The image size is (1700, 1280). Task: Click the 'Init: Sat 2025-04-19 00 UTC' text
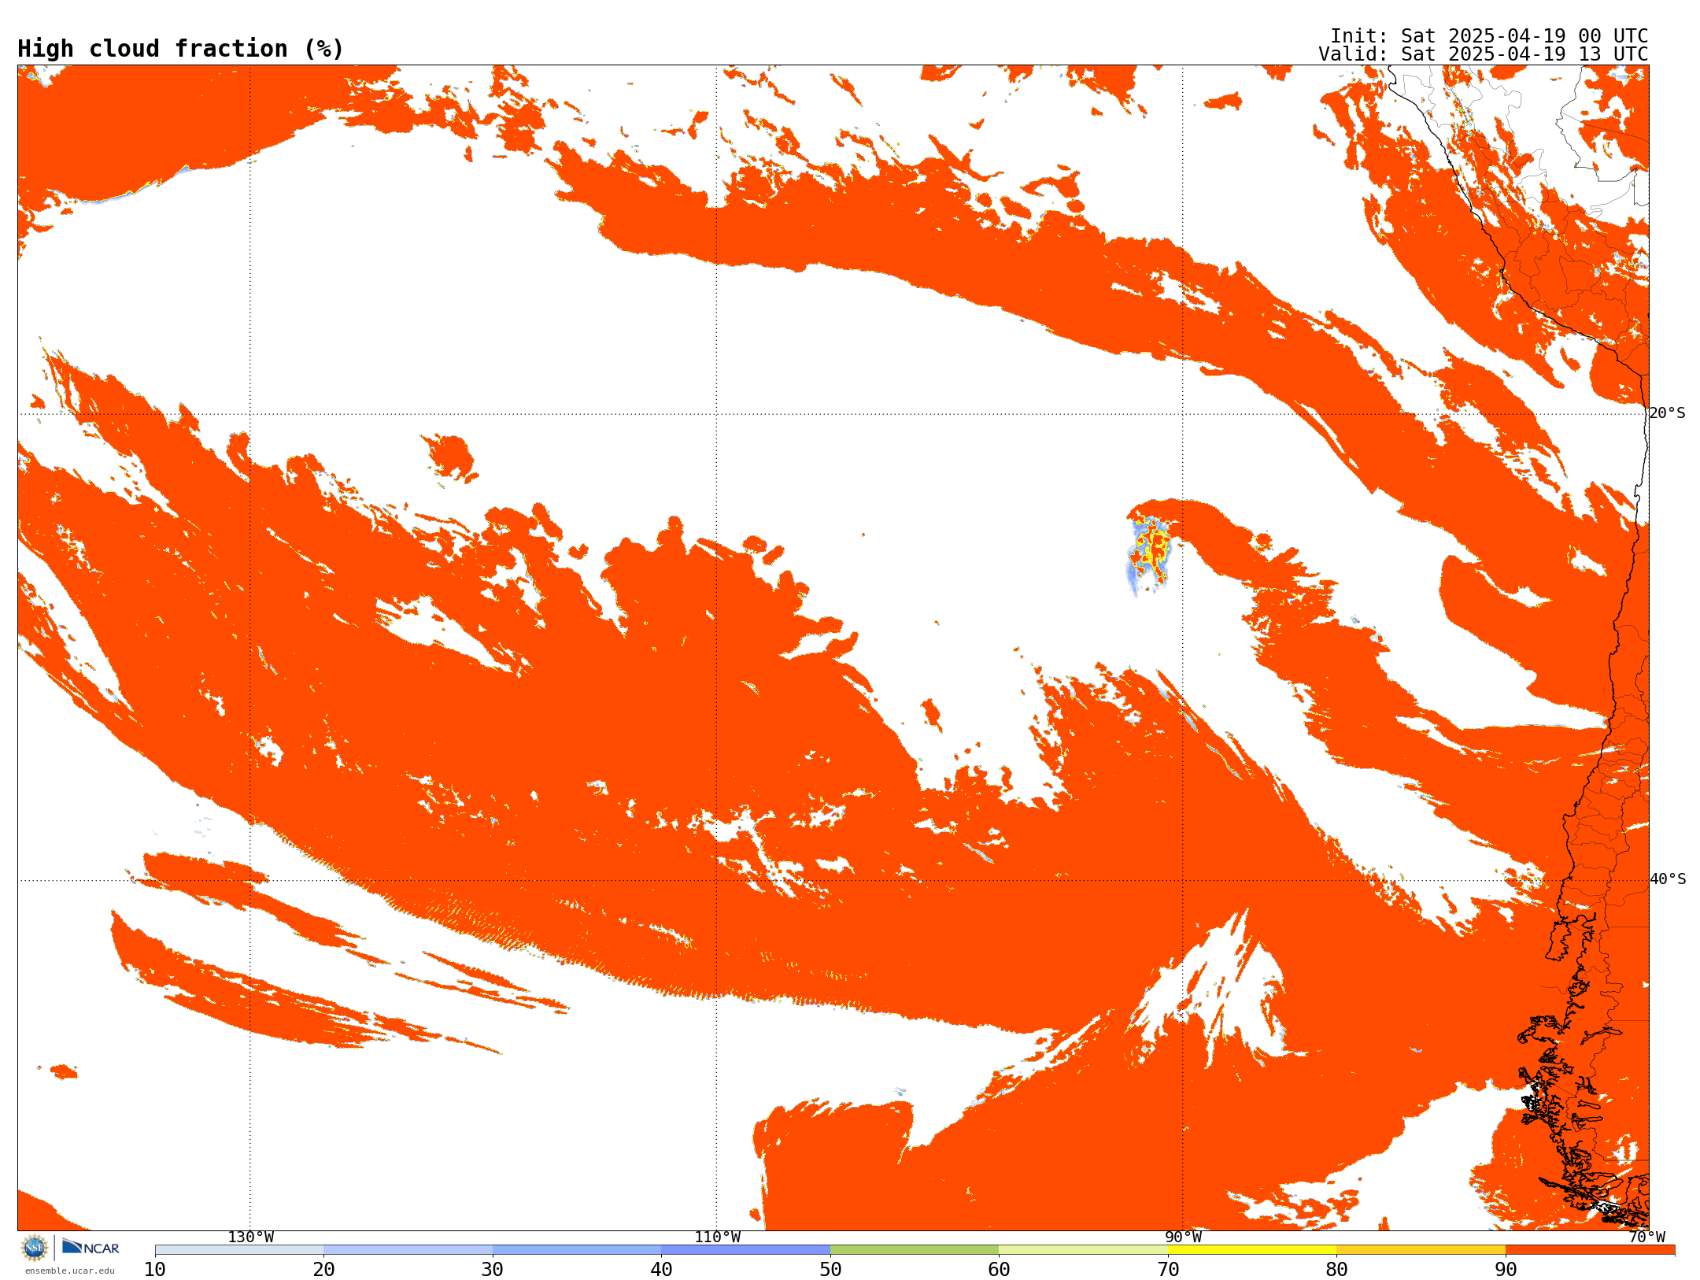tap(1489, 36)
